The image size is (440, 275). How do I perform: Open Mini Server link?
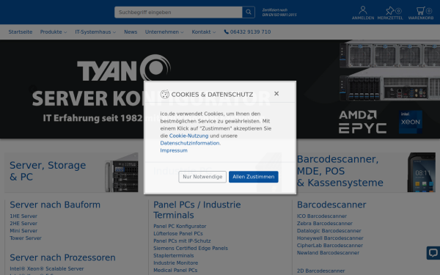click(x=23, y=231)
